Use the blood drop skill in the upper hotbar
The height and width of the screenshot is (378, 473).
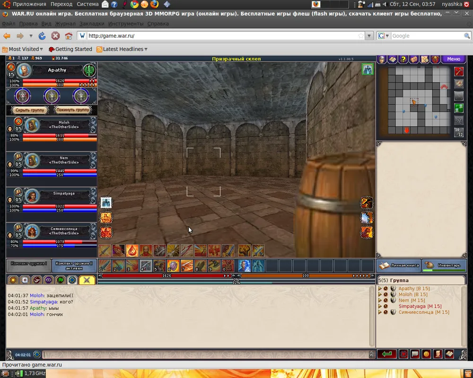pos(132,250)
